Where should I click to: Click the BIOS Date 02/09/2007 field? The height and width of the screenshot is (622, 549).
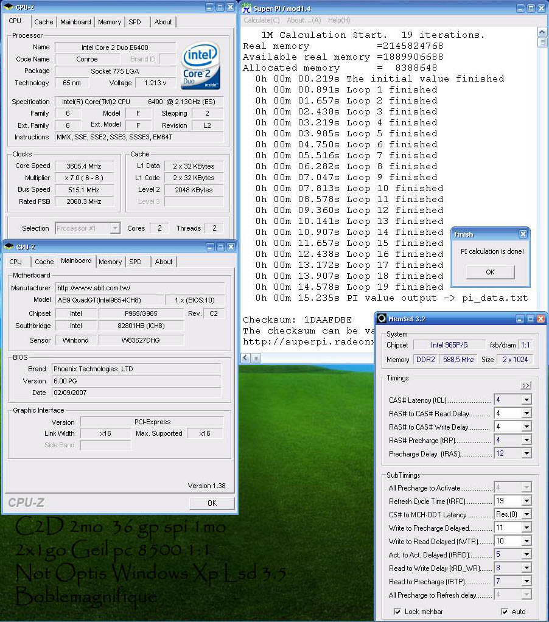tap(136, 393)
